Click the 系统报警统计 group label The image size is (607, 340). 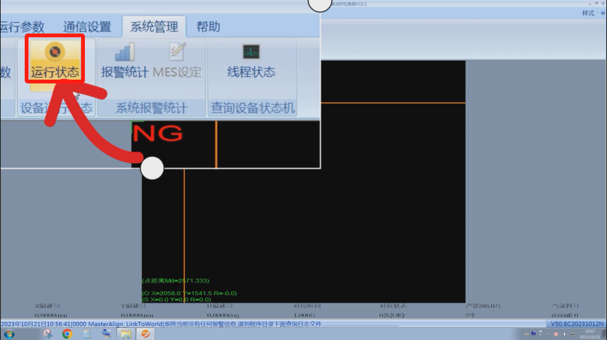151,109
